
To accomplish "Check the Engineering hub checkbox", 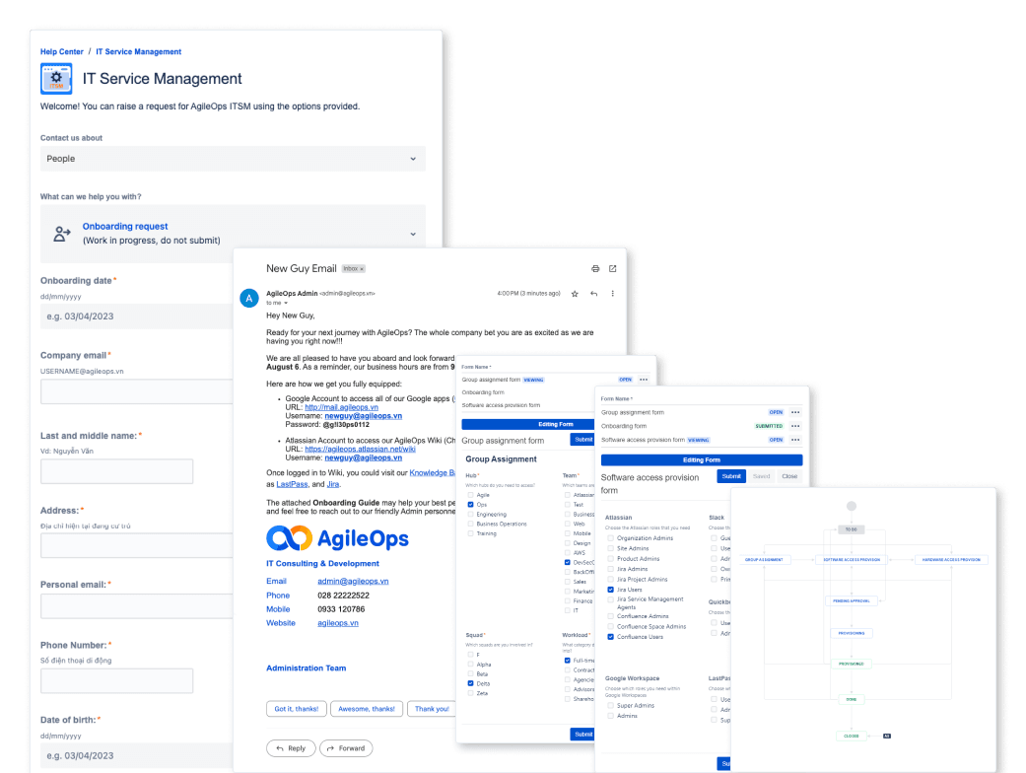I will (x=470, y=515).
